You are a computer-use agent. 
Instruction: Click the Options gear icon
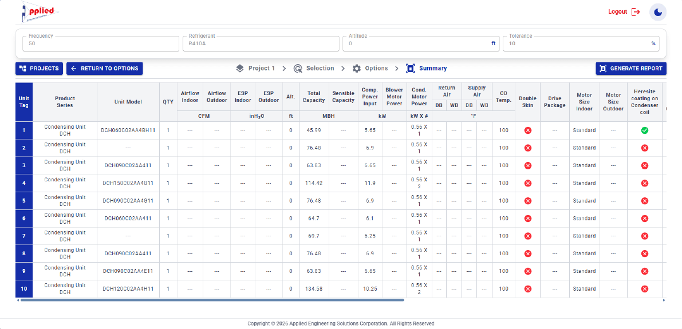pos(357,68)
